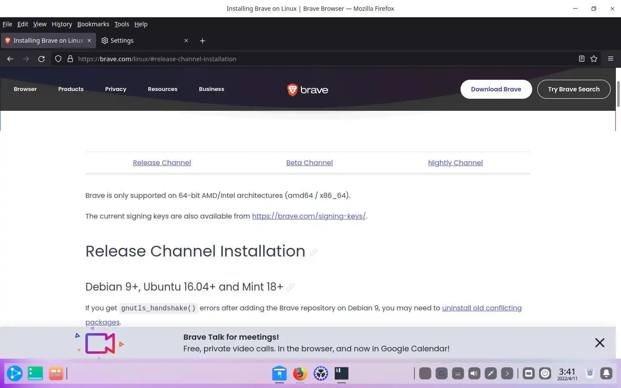This screenshot has width=621, height=388.
Task: Jump to the Release Channel link
Action: pos(162,163)
